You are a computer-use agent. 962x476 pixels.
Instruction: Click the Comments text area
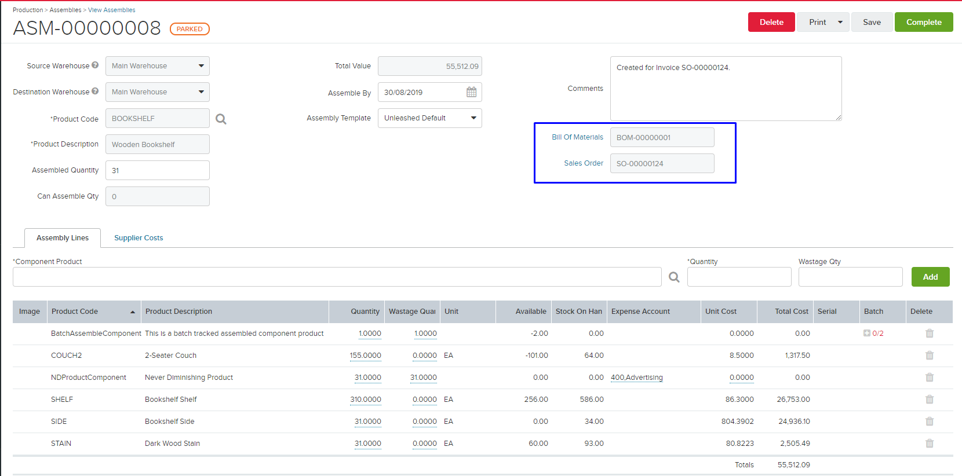(726, 89)
